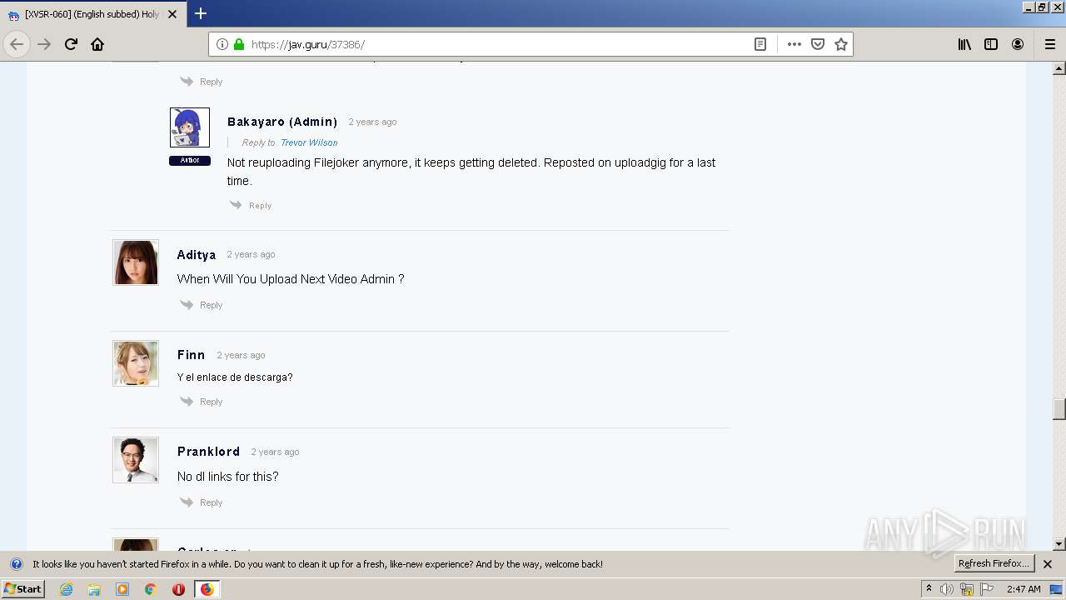Click Aditya commenter name
The height and width of the screenshot is (600, 1066).
(x=197, y=255)
